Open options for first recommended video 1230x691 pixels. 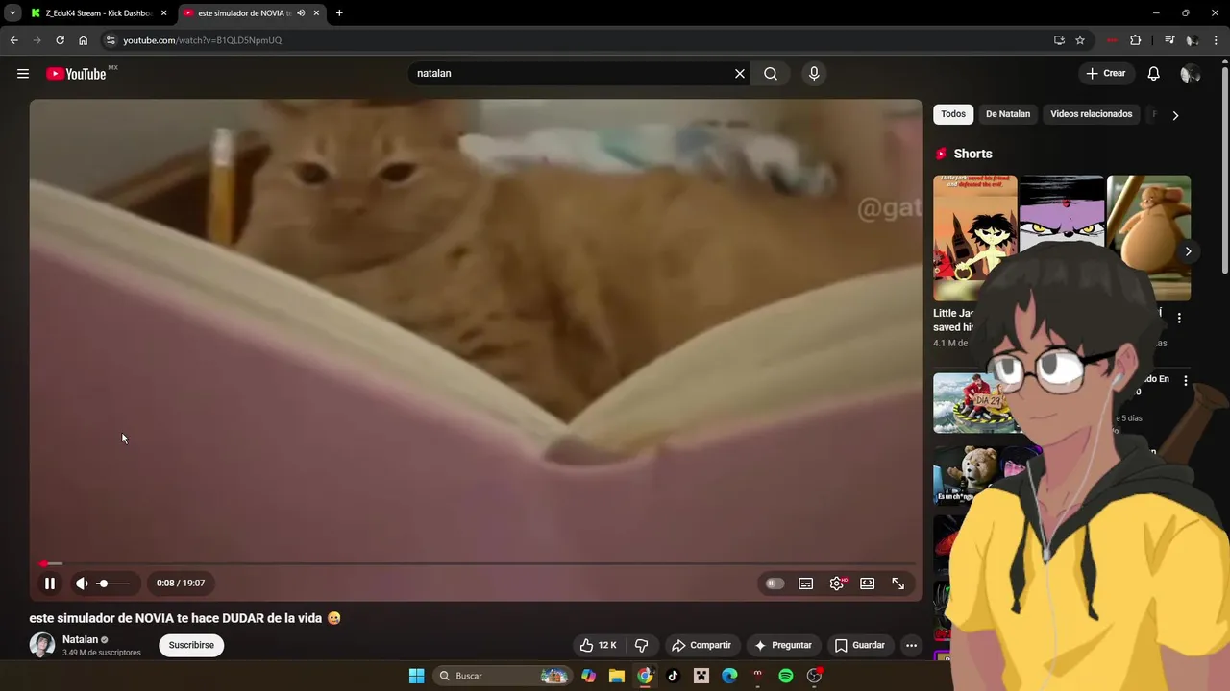click(x=1185, y=381)
